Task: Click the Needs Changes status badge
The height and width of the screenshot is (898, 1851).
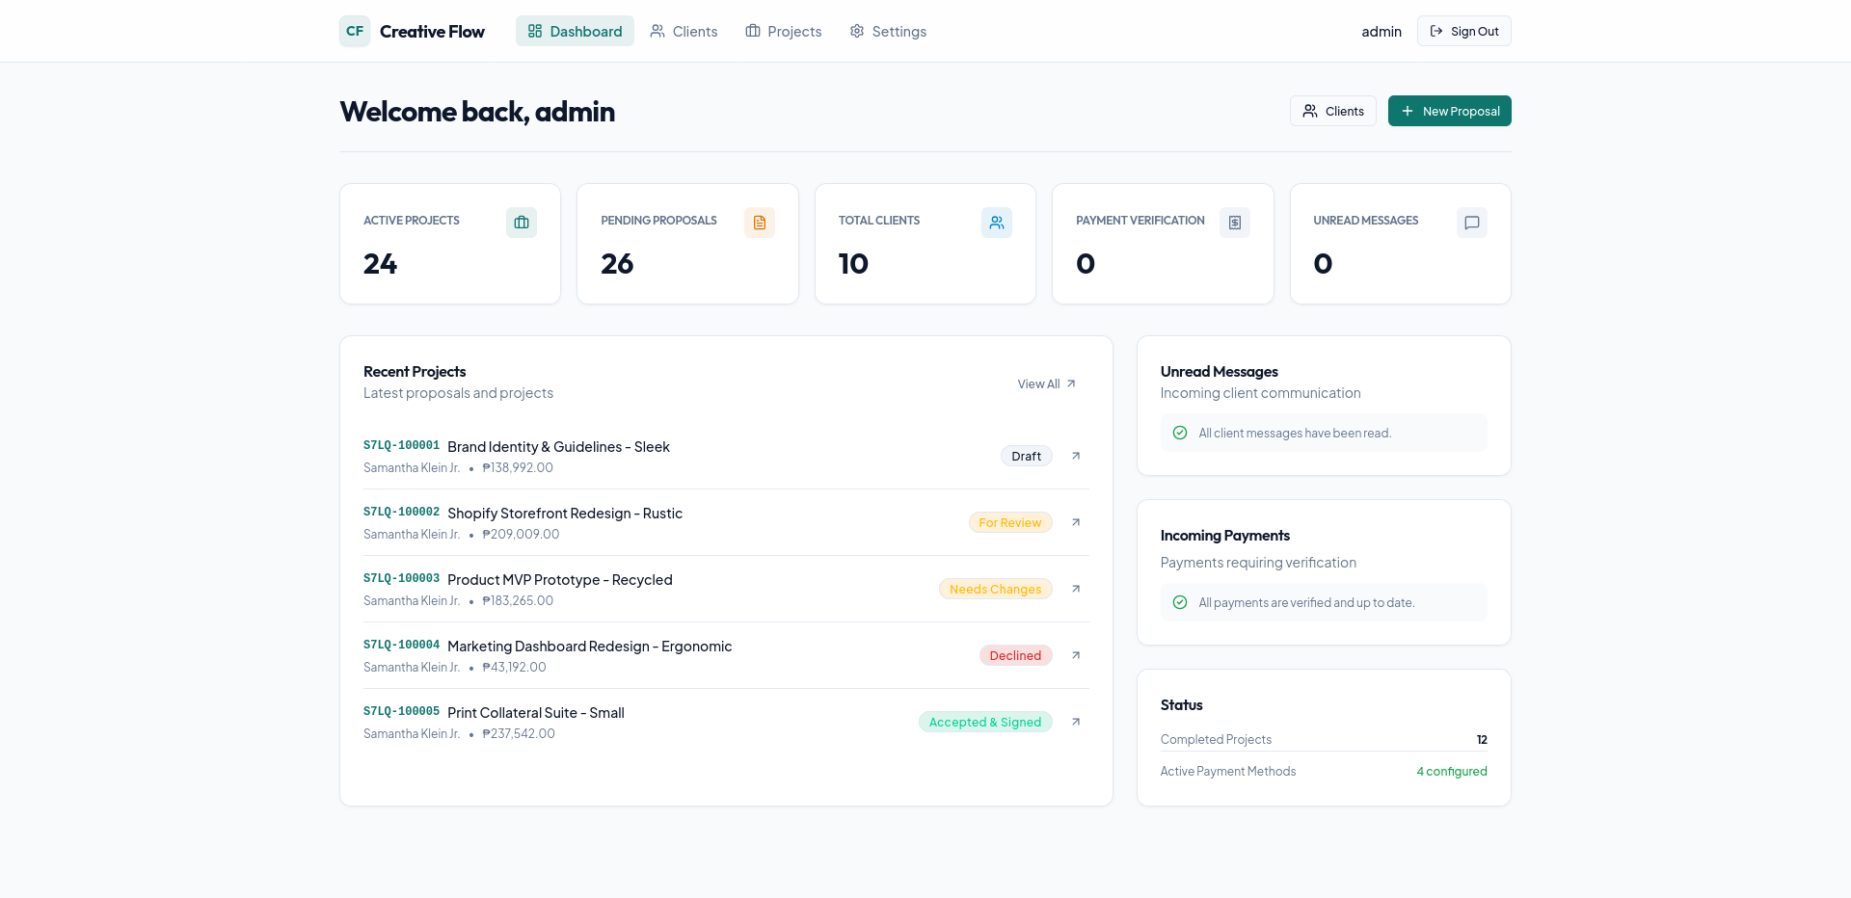Action: pyautogui.click(x=995, y=589)
